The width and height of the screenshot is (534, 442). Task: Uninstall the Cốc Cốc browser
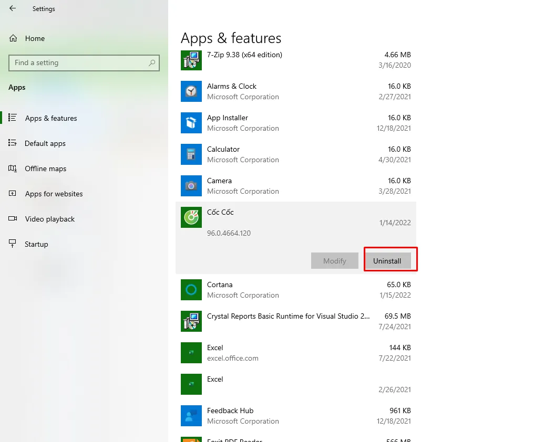pyautogui.click(x=387, y=260)
